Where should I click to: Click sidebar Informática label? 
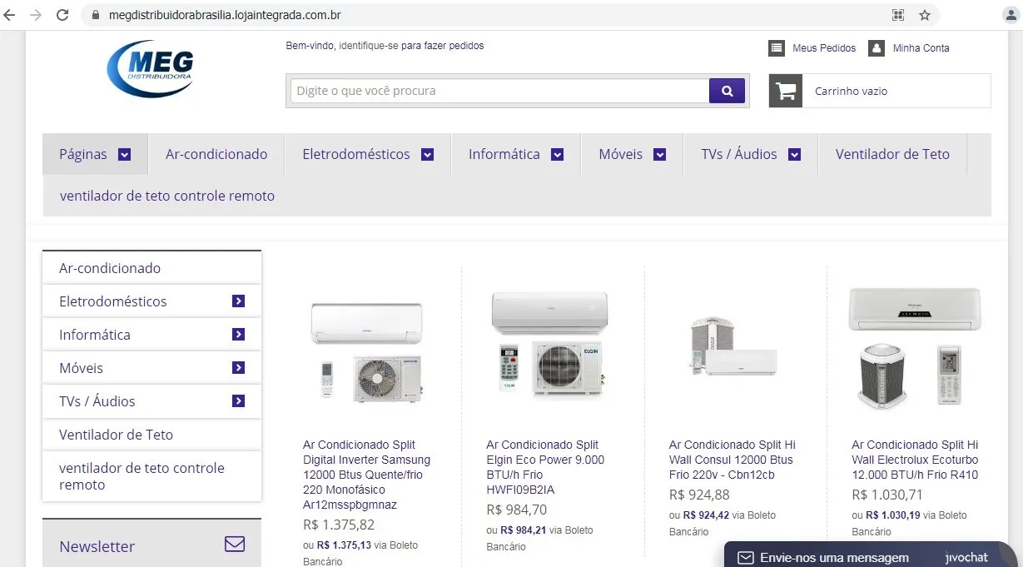(95, 335)
